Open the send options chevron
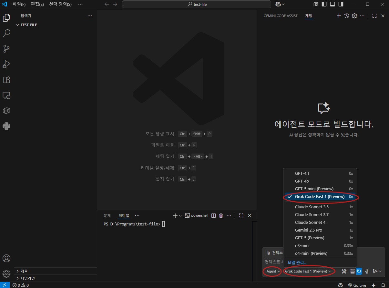The width and height of the screenshot is (389, 288). (x=380, y=271)
